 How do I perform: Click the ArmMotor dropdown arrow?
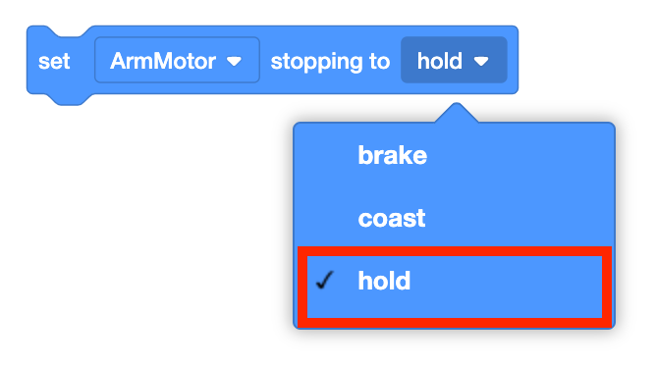point(234,62)
